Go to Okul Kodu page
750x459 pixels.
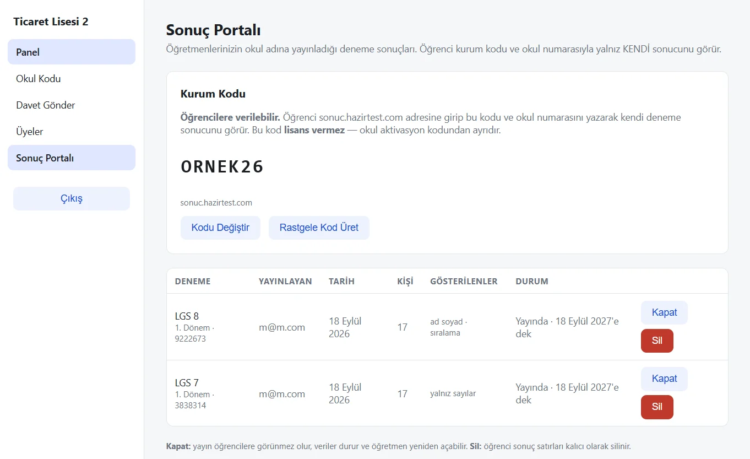click(72, 78)
